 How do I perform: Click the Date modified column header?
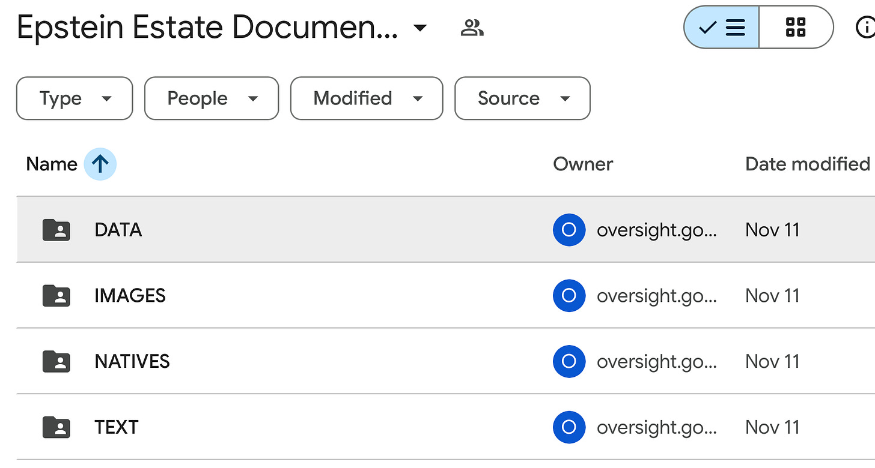pyautogui.click(x=808, y=164)
